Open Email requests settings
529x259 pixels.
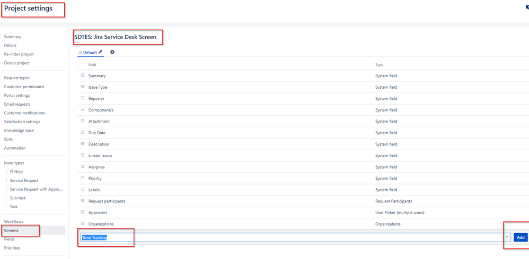pos(17,104)
